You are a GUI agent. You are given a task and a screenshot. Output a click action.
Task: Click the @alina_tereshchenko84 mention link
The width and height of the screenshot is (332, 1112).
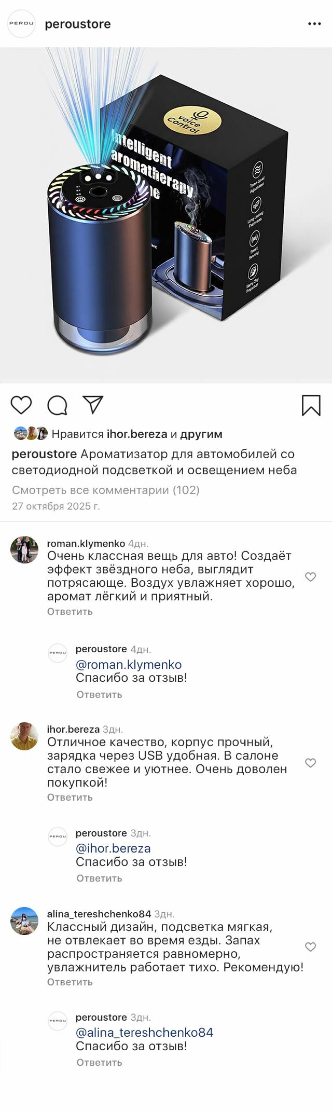click(144, 1033)
